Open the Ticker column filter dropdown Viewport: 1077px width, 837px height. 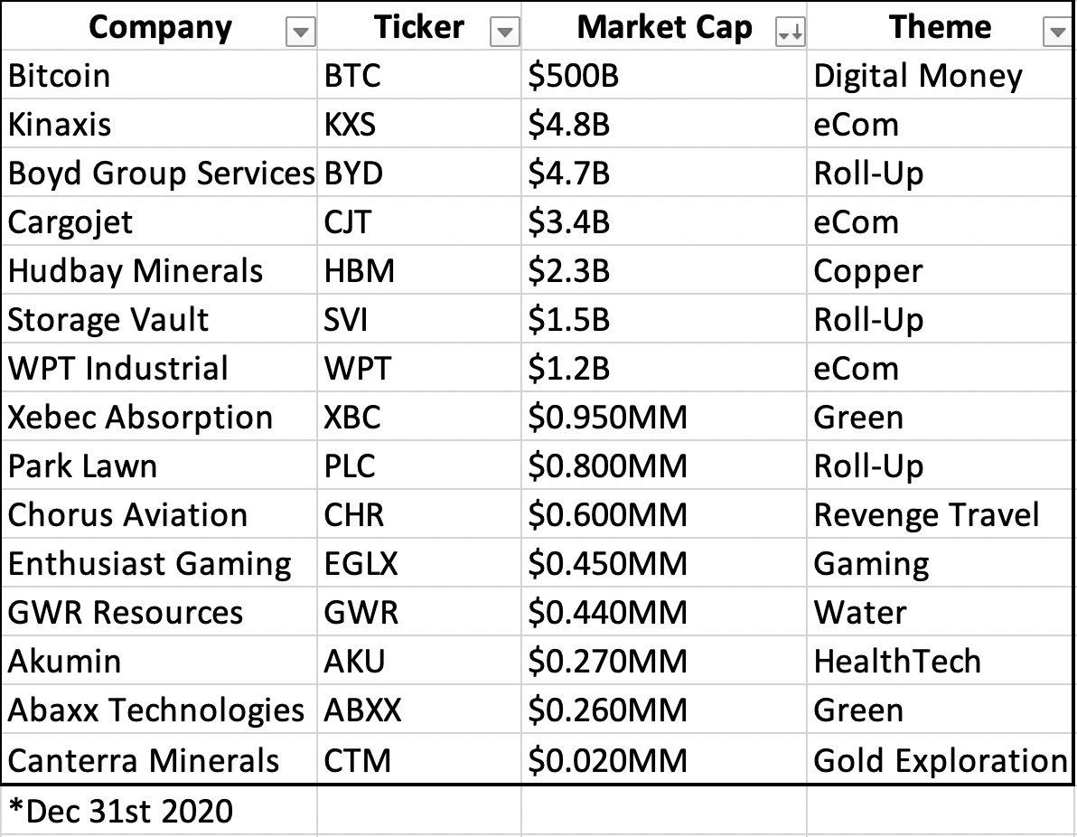[x=504, y=33]
